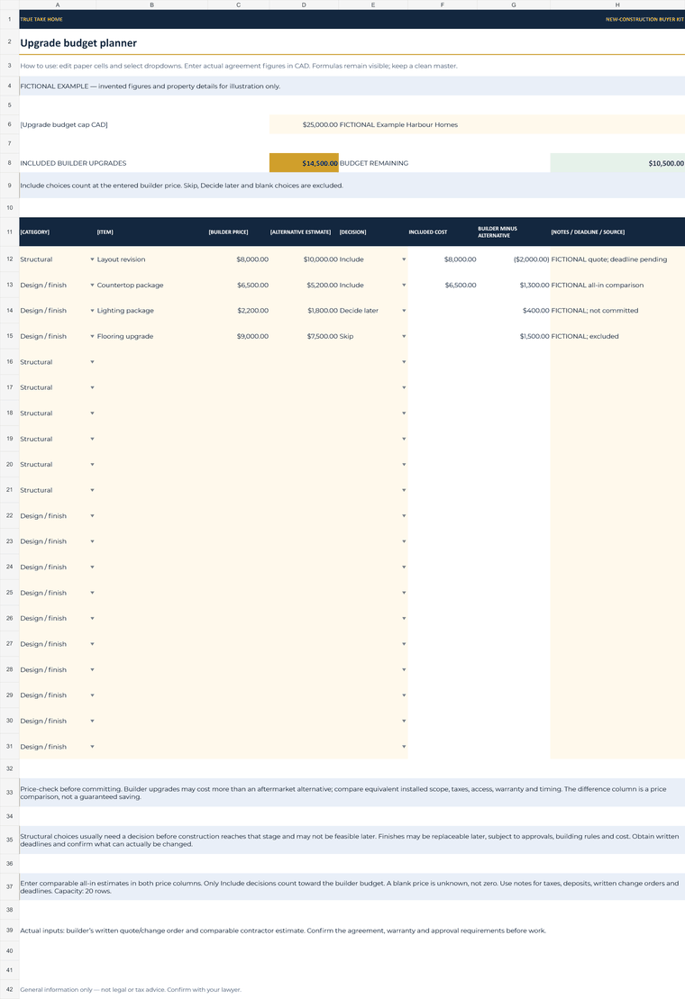Screen dimensions: 685x999
Task: Select the $2,200.00 builder price cell
Action: (x=238, y=310)
